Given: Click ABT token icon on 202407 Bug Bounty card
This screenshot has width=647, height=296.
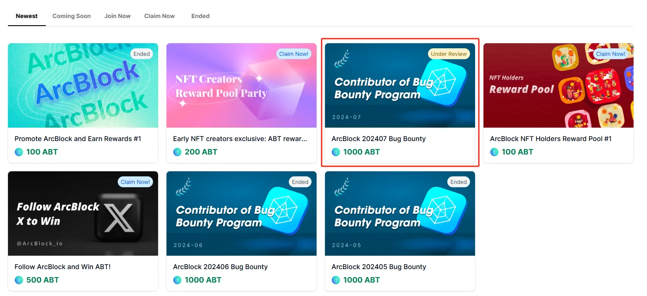Looking at the screenshot, I should click(x=336, y=152).
